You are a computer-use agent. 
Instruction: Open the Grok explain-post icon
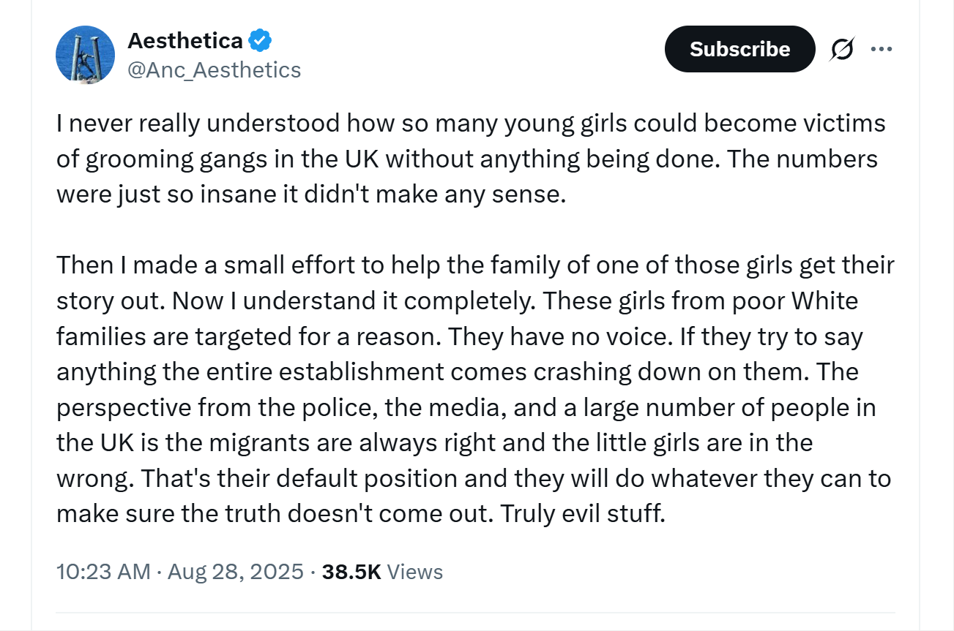(x=842, y=49)
